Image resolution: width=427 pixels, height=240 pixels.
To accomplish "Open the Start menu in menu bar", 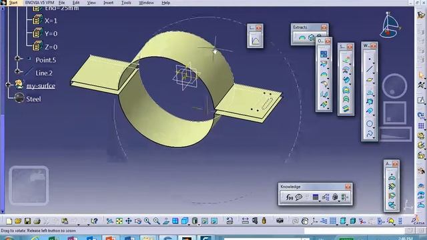I will tap(13, 3).
